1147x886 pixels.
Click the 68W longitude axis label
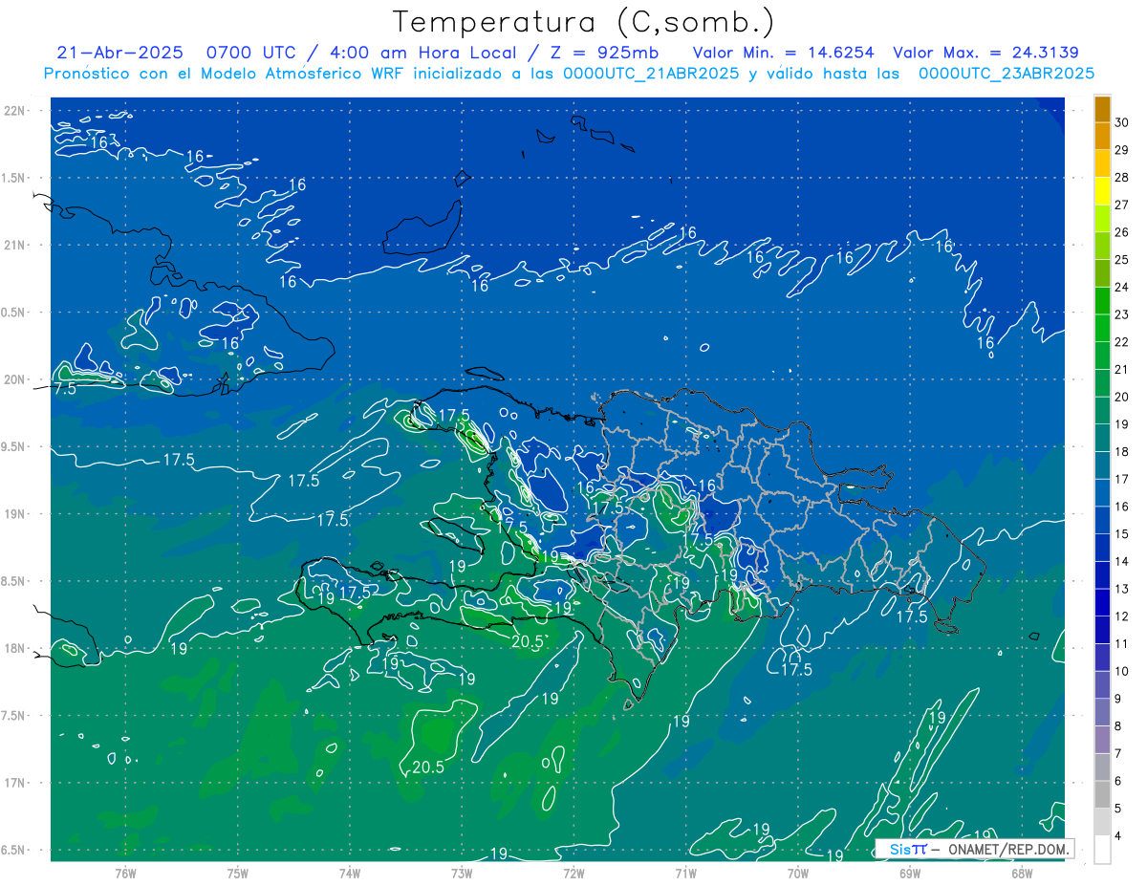(x=1022, y=873)
